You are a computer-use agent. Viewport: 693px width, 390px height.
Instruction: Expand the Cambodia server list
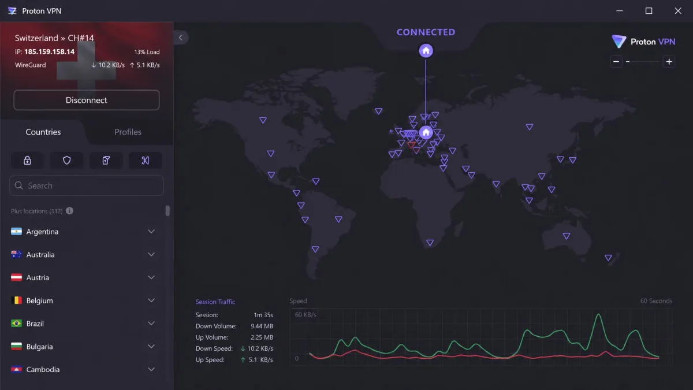pyautogui.click(x=151, y=370)
